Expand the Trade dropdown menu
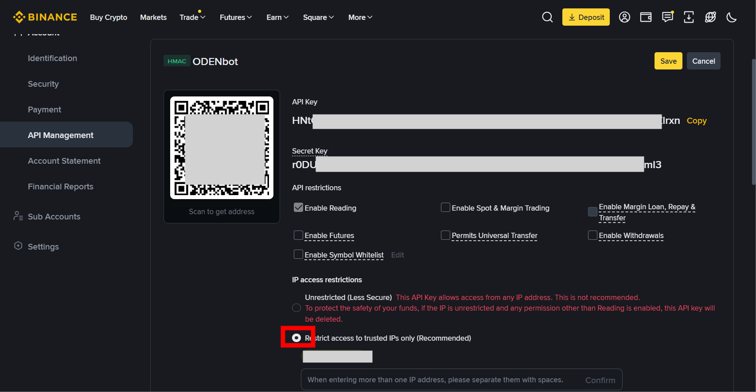756x392 pixels. [x=192, y=17]
